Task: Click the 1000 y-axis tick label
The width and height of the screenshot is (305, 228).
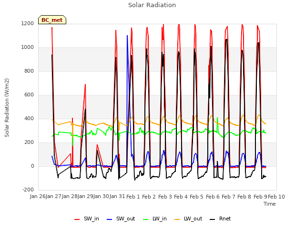Action: 28,47
